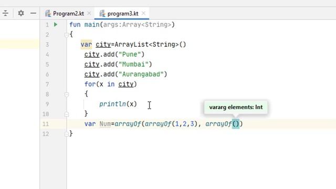Viewport: 336px width, 189px height.
Task: Click the highlighted empty parentheses of second arrayOf
Action: point(236,124)
